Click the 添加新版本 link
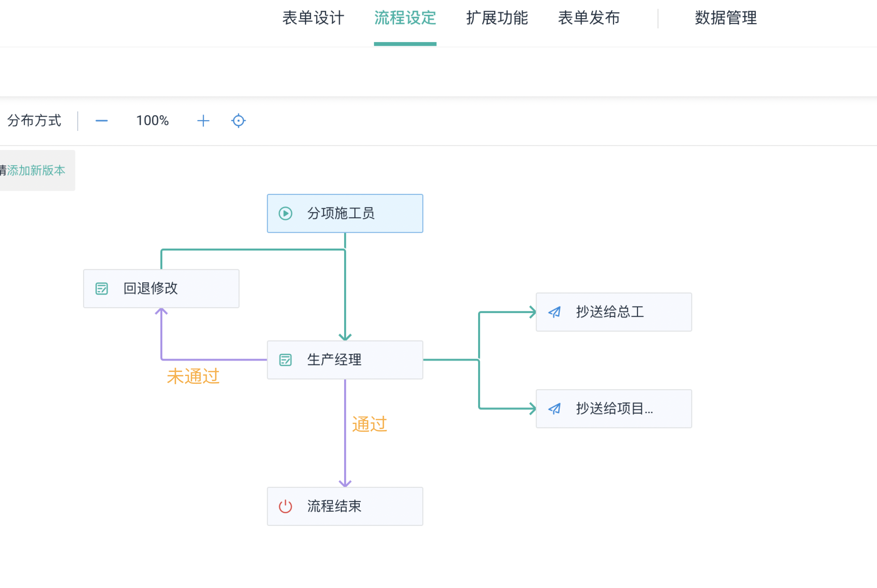Viewport: 877px width, 588px height. [x=36, y=171]
